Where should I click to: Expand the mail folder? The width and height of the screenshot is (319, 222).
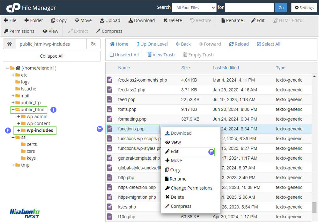coord(13,96)
